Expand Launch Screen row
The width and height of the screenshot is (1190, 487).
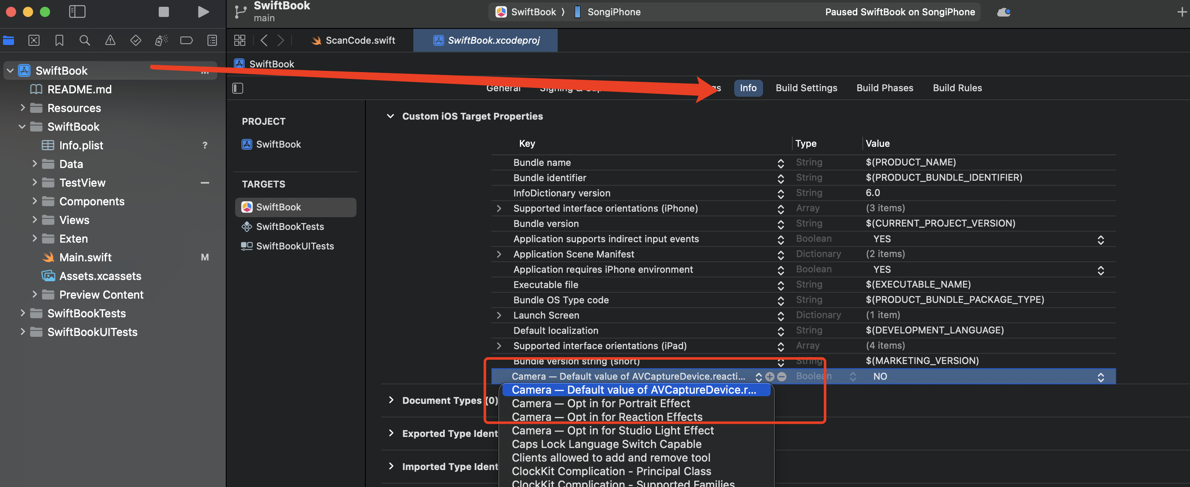pos(499,315)
